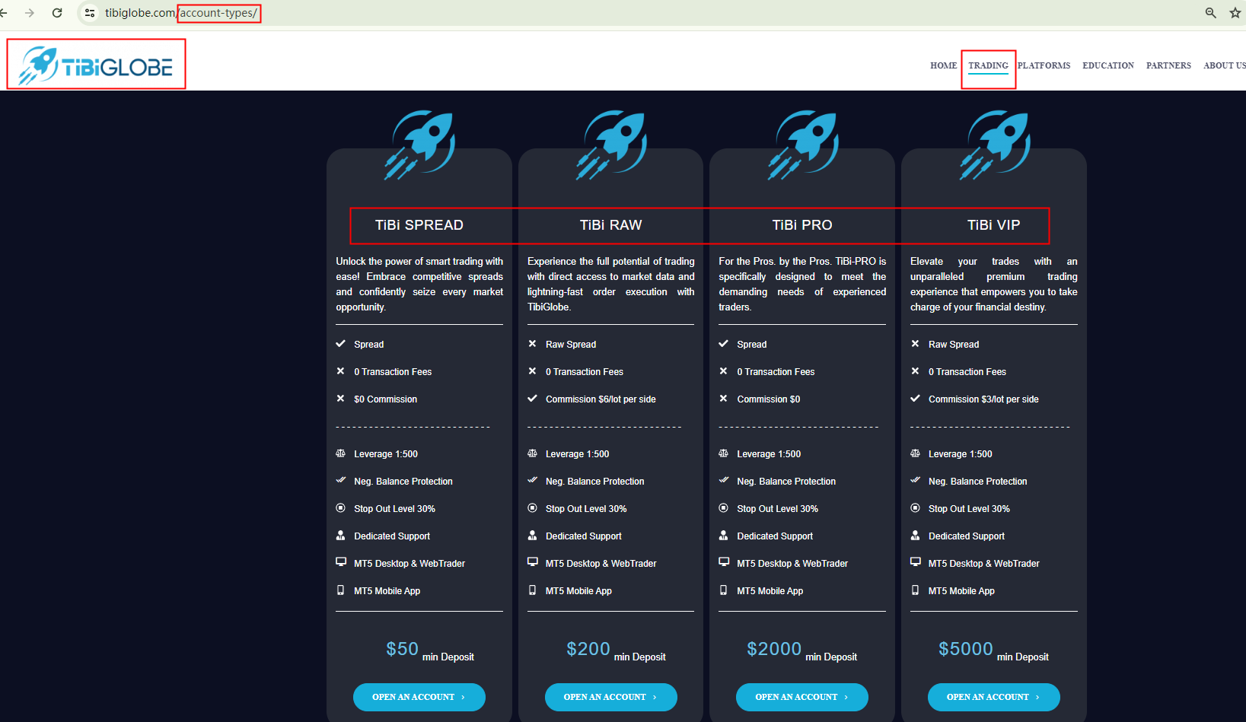This screenshot has width=1246, height=722.
Task: Click the browser address bar URL
Action: 181,13
